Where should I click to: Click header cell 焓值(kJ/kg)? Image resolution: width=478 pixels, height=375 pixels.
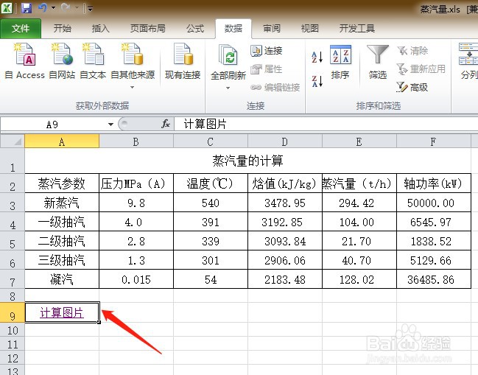(x=285, y=183)
